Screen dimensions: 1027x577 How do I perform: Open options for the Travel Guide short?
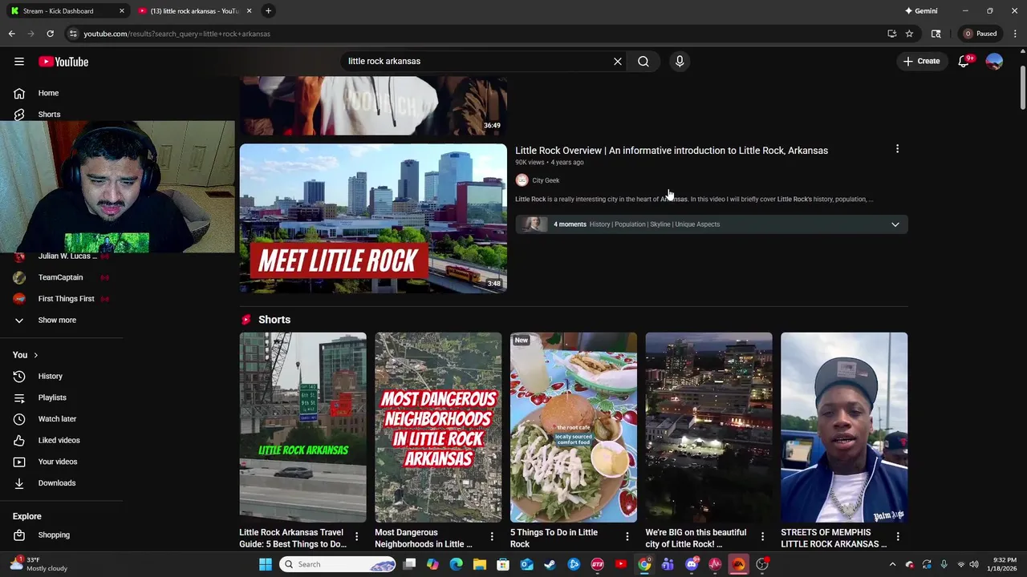tap(357, 537)
